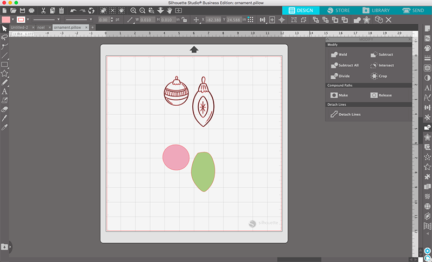Open a file with the folder icon

pyautogui.click(x=13, y=11)
